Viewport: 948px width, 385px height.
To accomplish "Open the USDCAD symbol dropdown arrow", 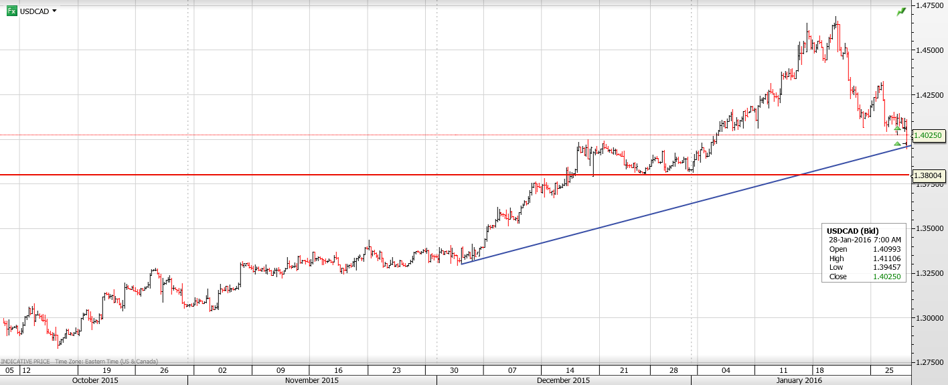I will coord(54,11).
